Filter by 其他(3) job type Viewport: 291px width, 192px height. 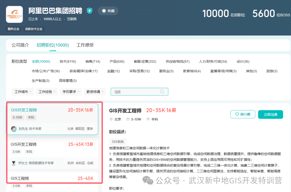tap(251, 71)
